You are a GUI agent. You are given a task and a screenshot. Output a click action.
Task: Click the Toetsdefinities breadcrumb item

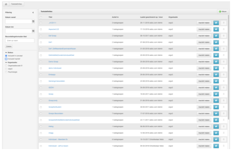click(x=17, y=4)
